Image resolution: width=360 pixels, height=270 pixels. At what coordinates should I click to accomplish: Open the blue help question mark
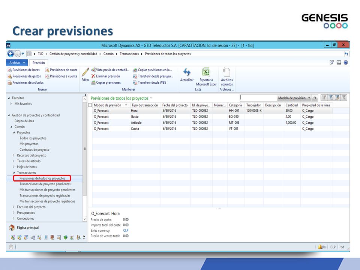tap(346, 63)
